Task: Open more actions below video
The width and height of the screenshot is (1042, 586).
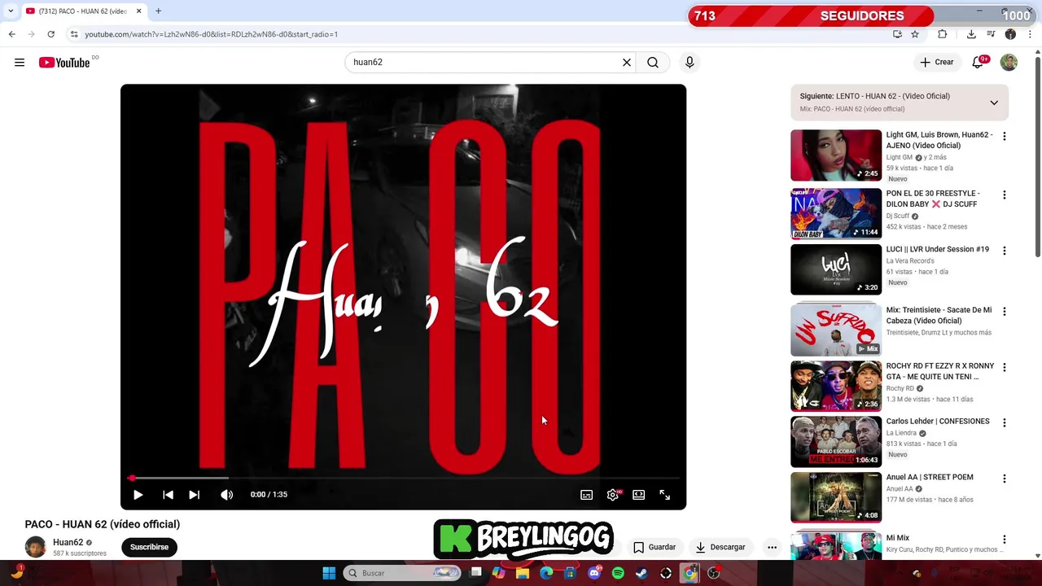Action: coord(772,547)
